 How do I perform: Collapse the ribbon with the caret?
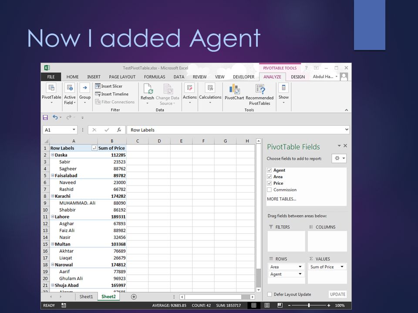point(346,110)
